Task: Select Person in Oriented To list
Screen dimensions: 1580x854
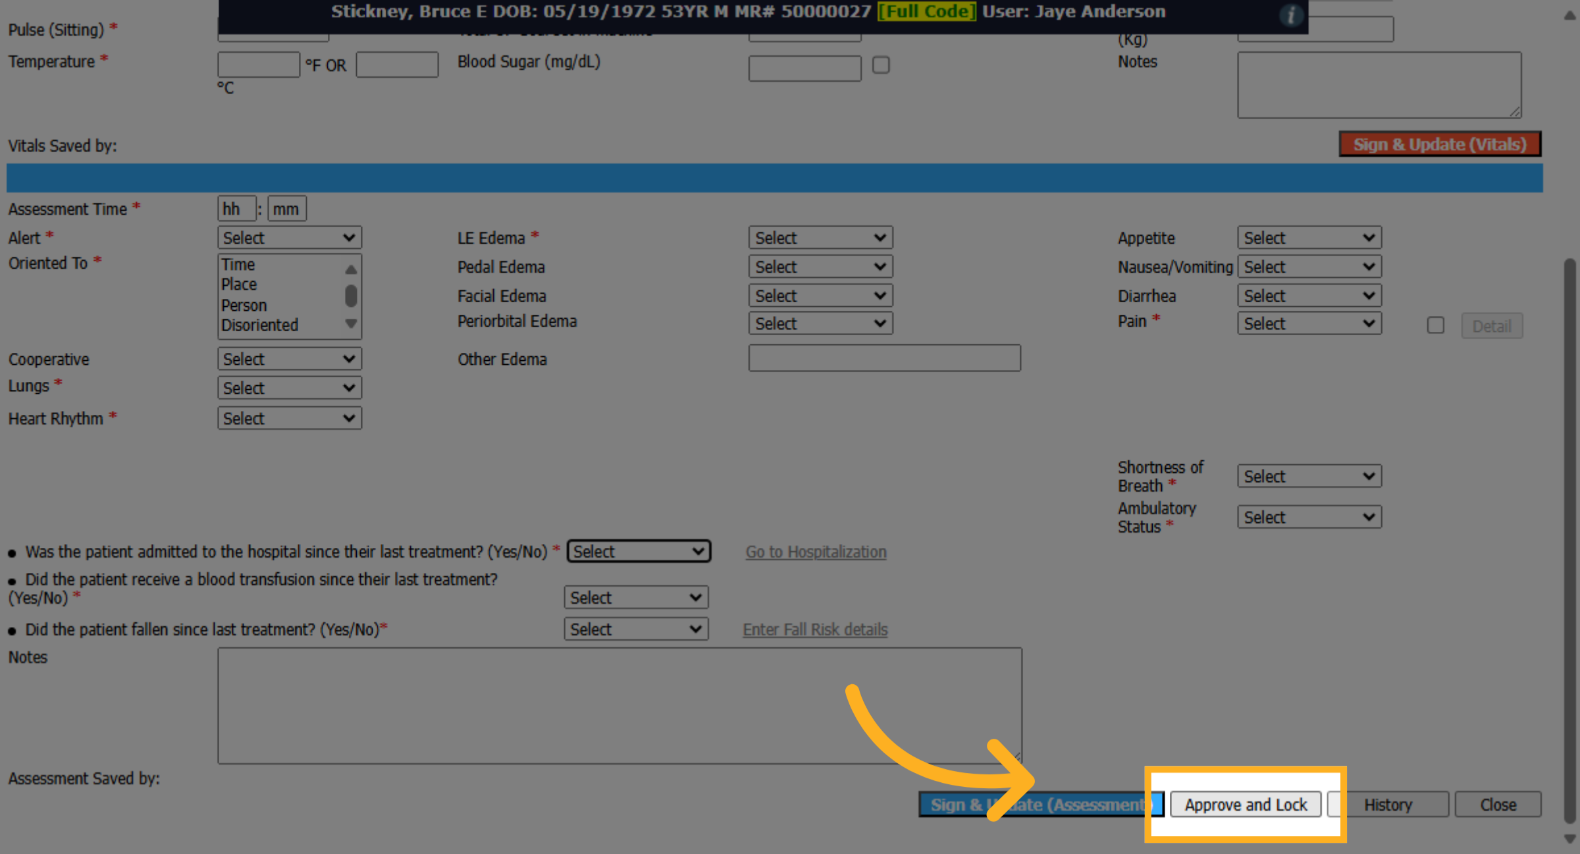Action: pyautogui.click(x=244, y=306)
